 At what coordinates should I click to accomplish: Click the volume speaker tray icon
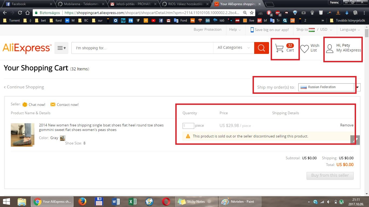pos(328,202)
